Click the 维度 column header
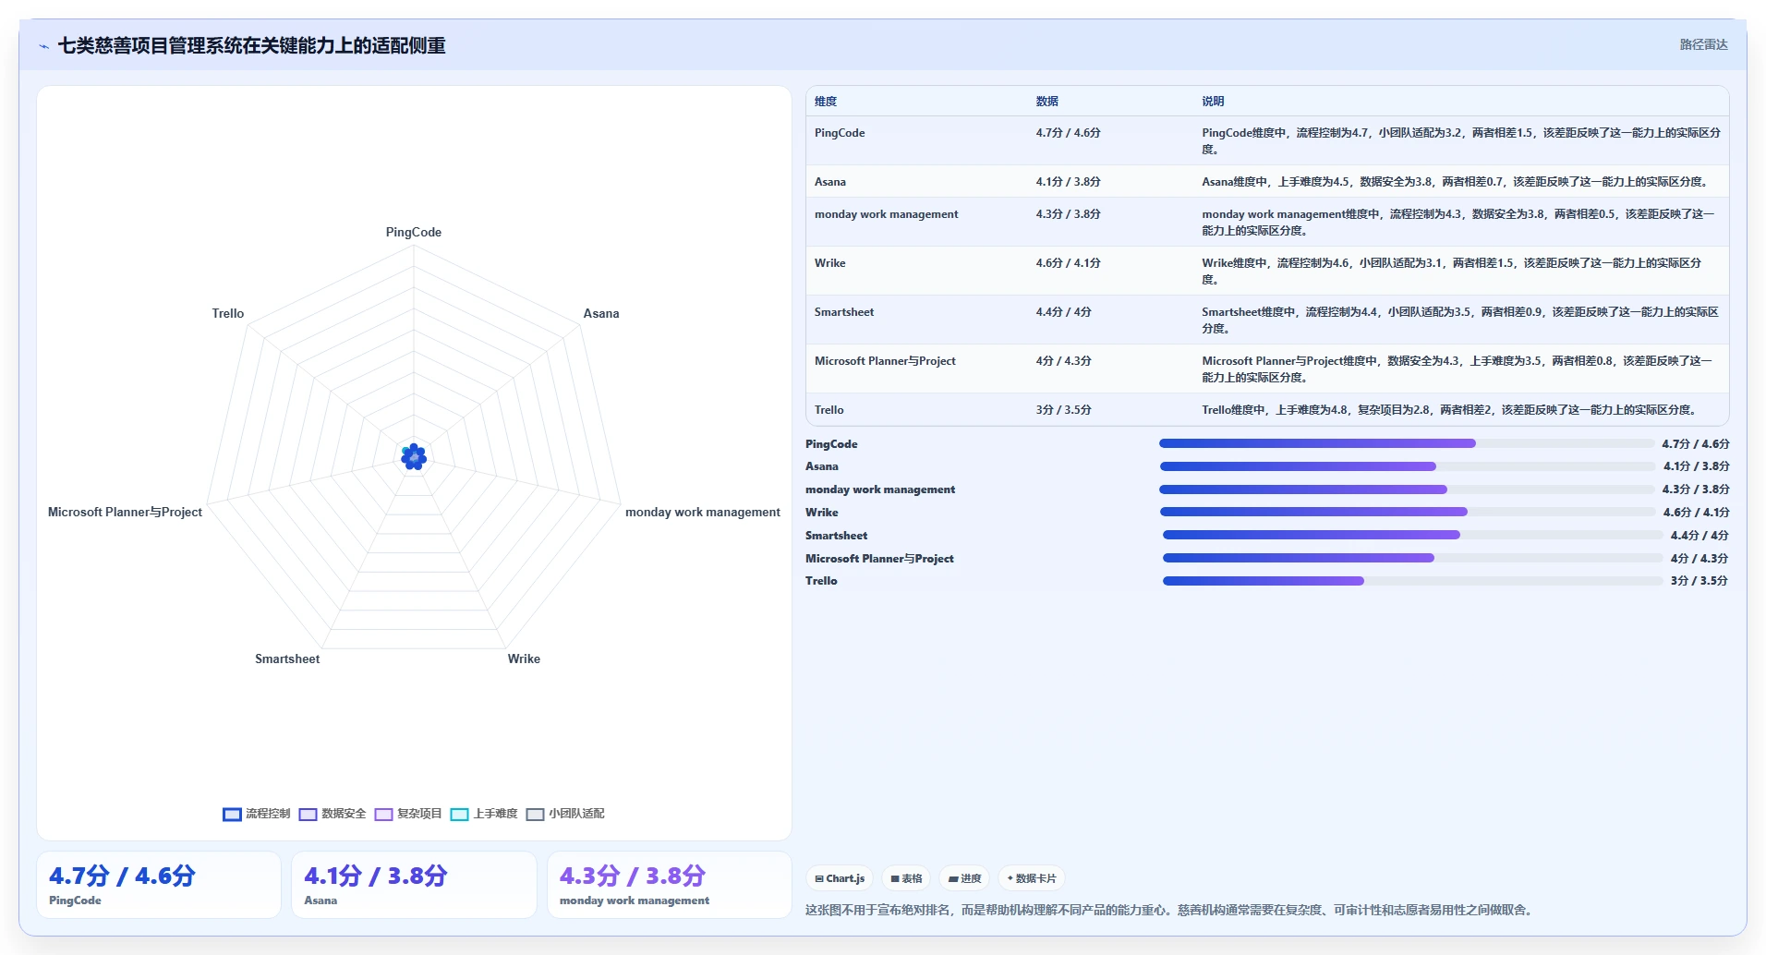Image resolution: width=1766 pixels, height=955 pixels. [x=826, y=102]
